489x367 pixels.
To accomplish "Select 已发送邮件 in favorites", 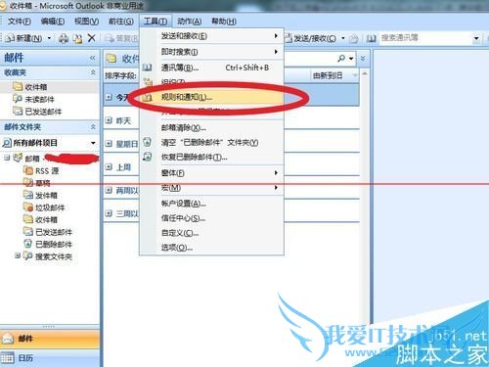I will tap(37, 112).
